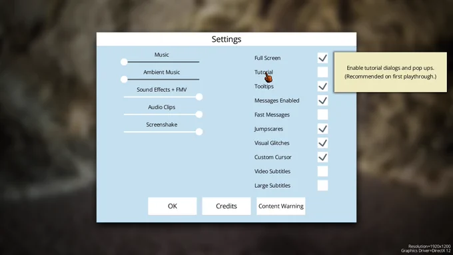Uncheck the Tooltips checkbox

pyautogui.click(x=322, y=87)
